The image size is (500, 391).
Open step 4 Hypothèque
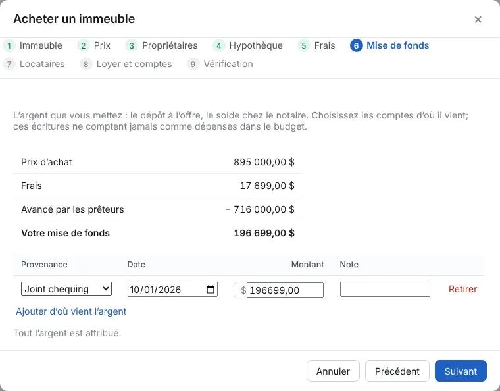coord(247,45)
